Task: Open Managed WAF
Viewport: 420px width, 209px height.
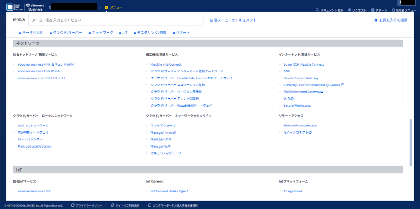Action: [x=161, y=146]
